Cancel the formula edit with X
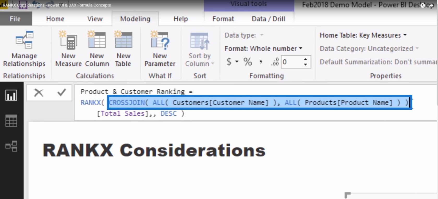Image resolution: width=438 pixels, height=199 pixels. 39,92
